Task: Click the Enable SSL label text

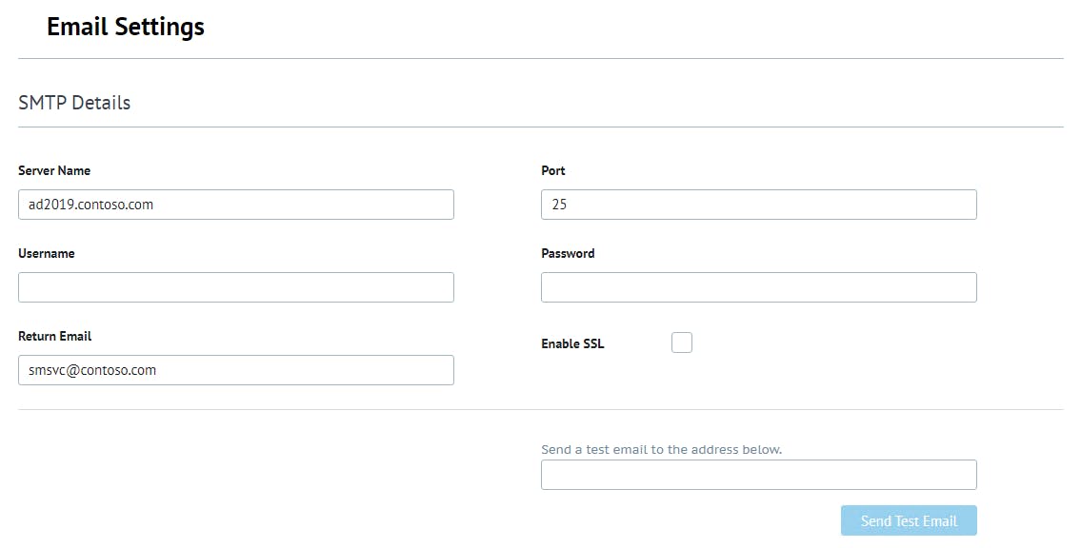Action: [572, 344]
